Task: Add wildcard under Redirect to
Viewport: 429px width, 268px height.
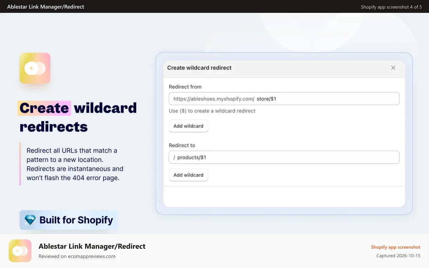Action: coord(188,175)
